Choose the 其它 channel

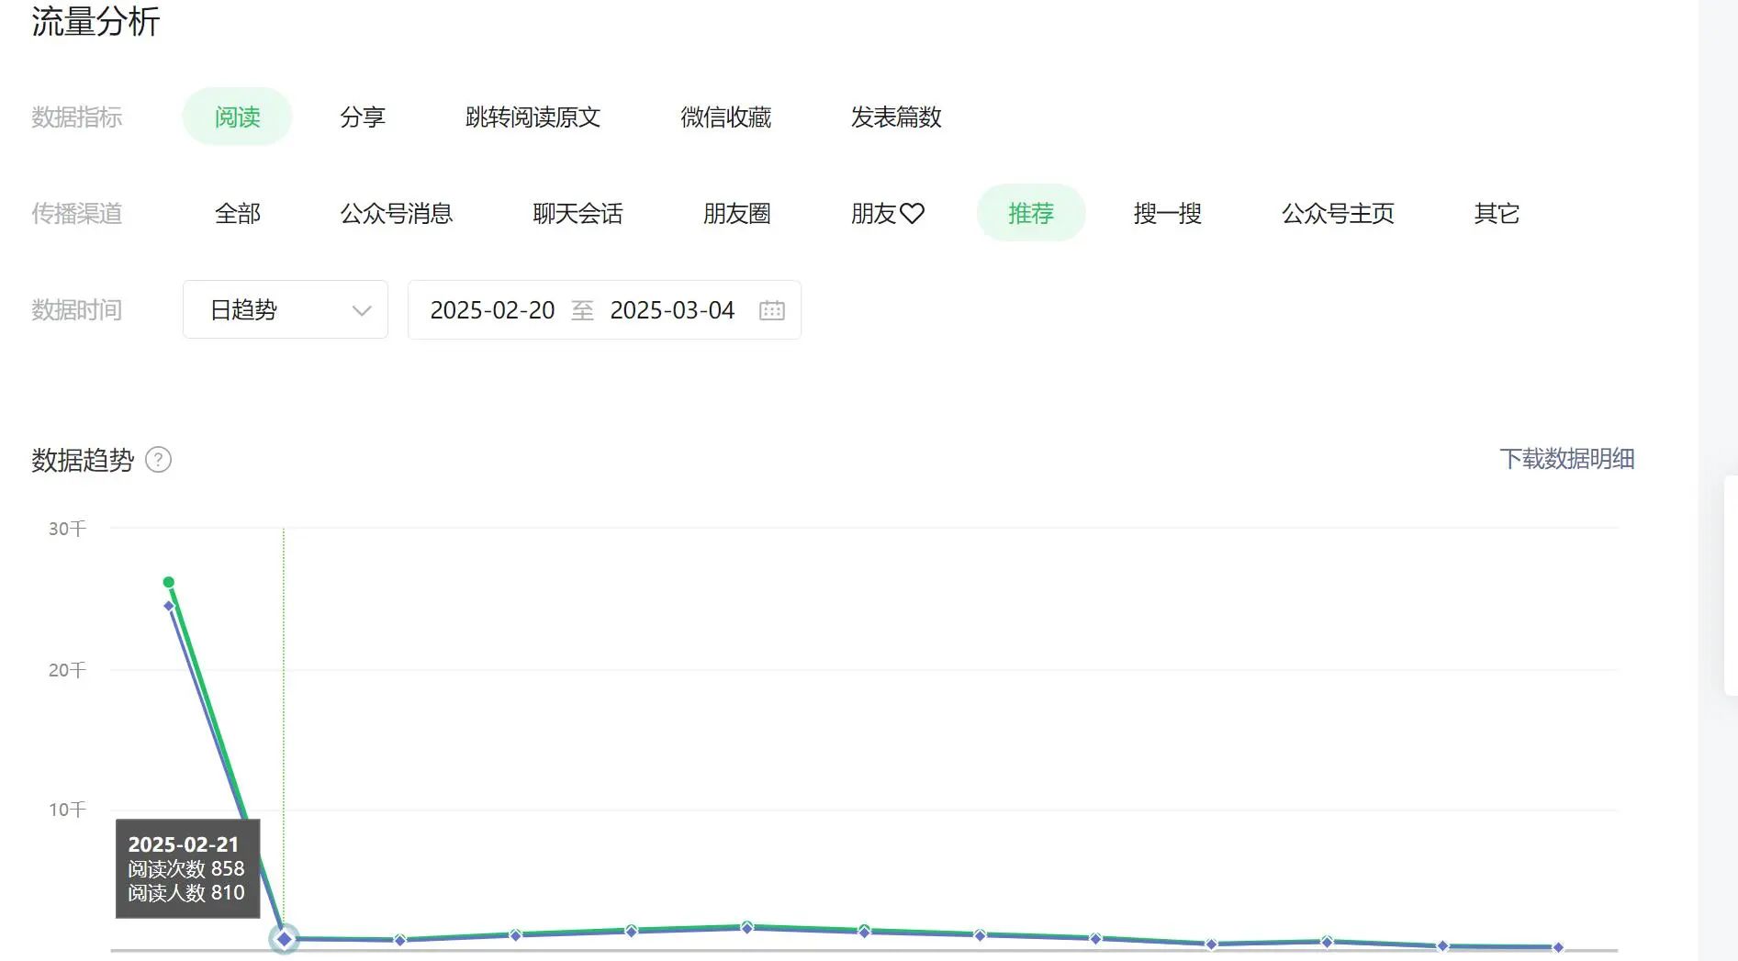[1497, 213]
